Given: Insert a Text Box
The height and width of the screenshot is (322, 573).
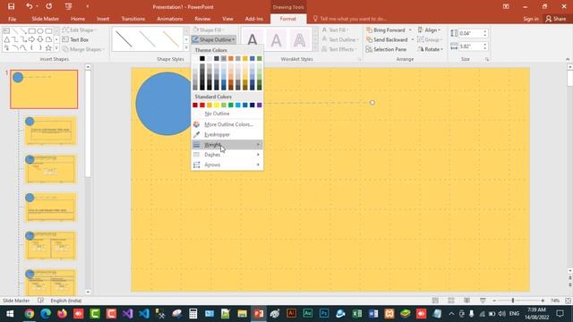Looking at the screenshot, I should pos(75,39).
